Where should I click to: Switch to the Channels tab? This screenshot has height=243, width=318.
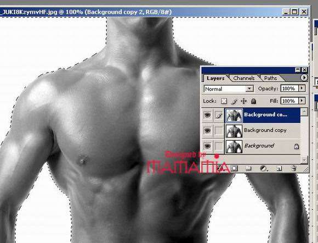pos(244,78)
